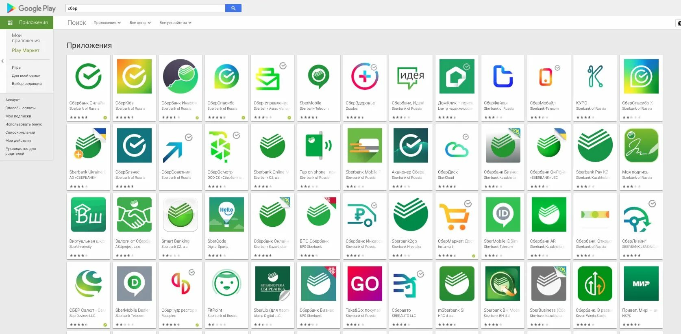Open the Сбербанк Онлайн app icon

[x=88, y=76]
